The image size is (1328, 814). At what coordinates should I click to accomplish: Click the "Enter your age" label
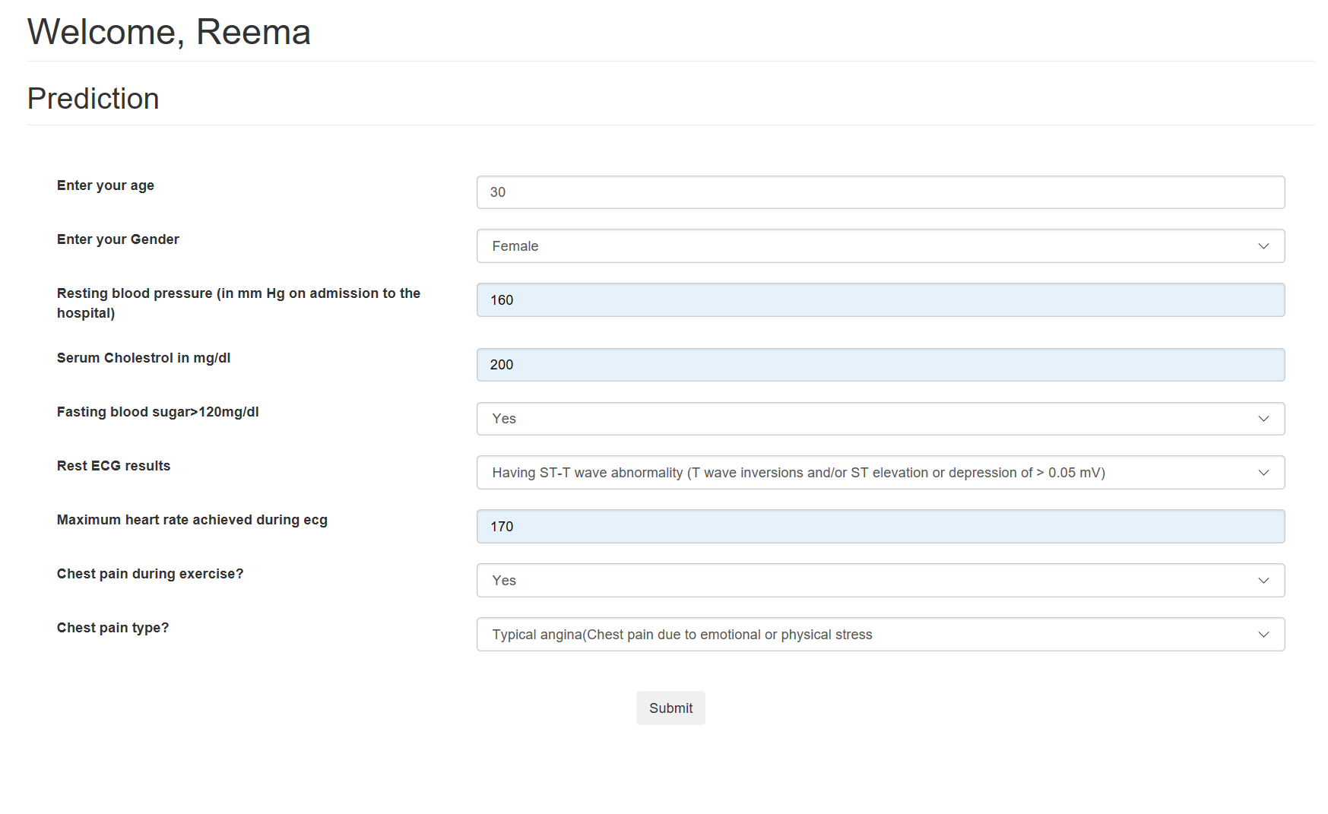[x=106, y=185]
